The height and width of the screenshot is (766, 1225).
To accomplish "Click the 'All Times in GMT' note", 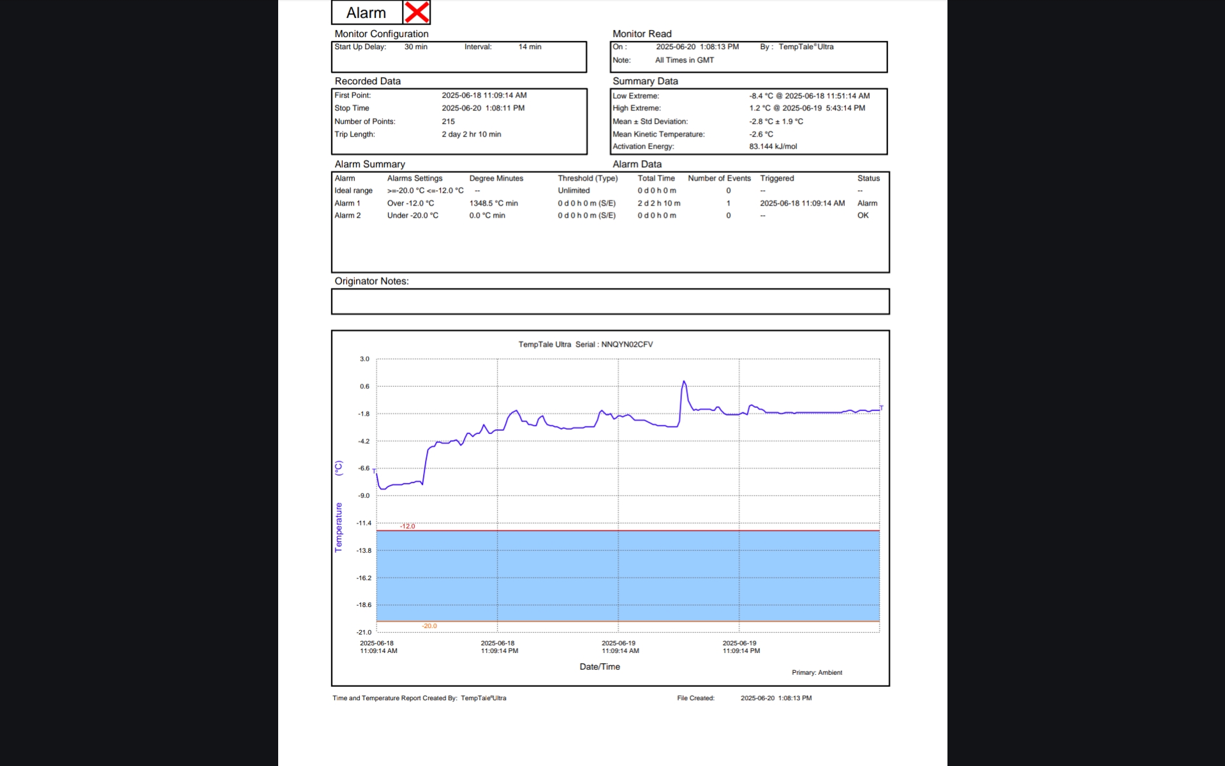I will [x=685, y=60].
